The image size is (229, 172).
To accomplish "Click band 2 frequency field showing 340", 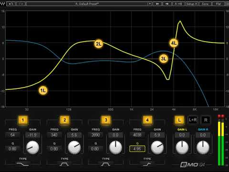I will click(54, 135).
